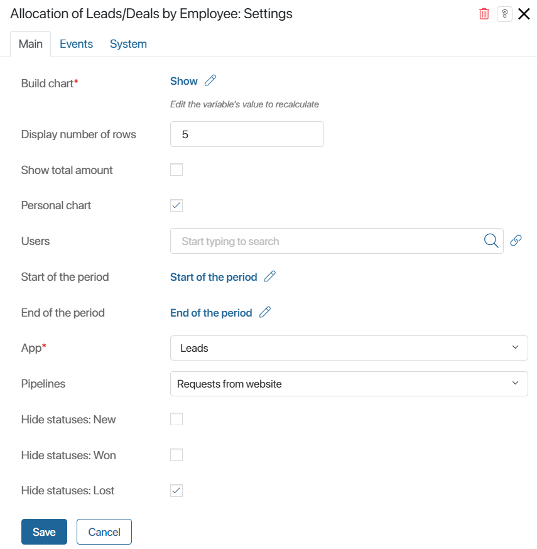This screenshot has height=549, width=537.
Task: Click the magnifier icon in Users field
Action: (491, 241)
